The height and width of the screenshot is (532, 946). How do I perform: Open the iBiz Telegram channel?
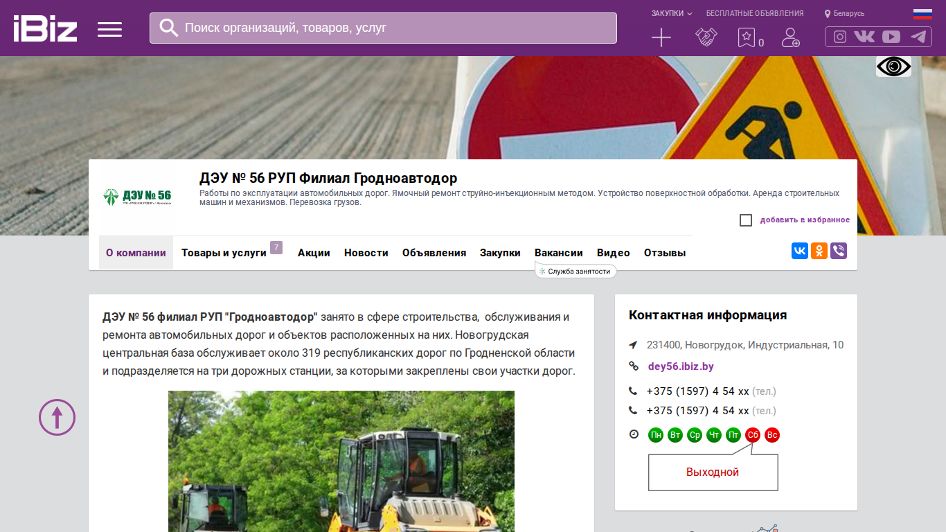(918, 37)
